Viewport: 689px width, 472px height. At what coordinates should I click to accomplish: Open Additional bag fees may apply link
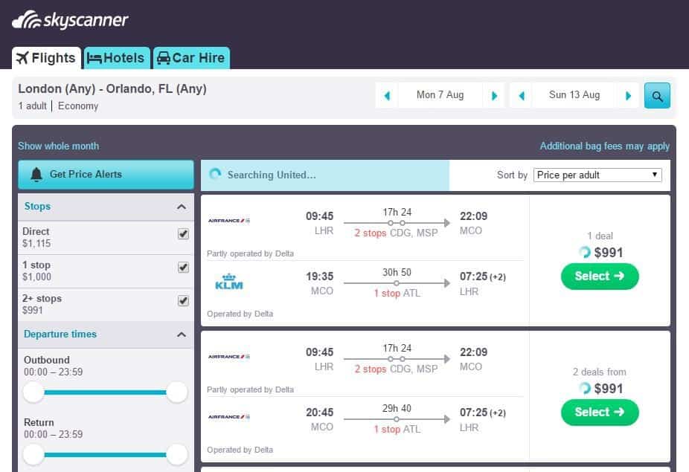pos(605,146)
